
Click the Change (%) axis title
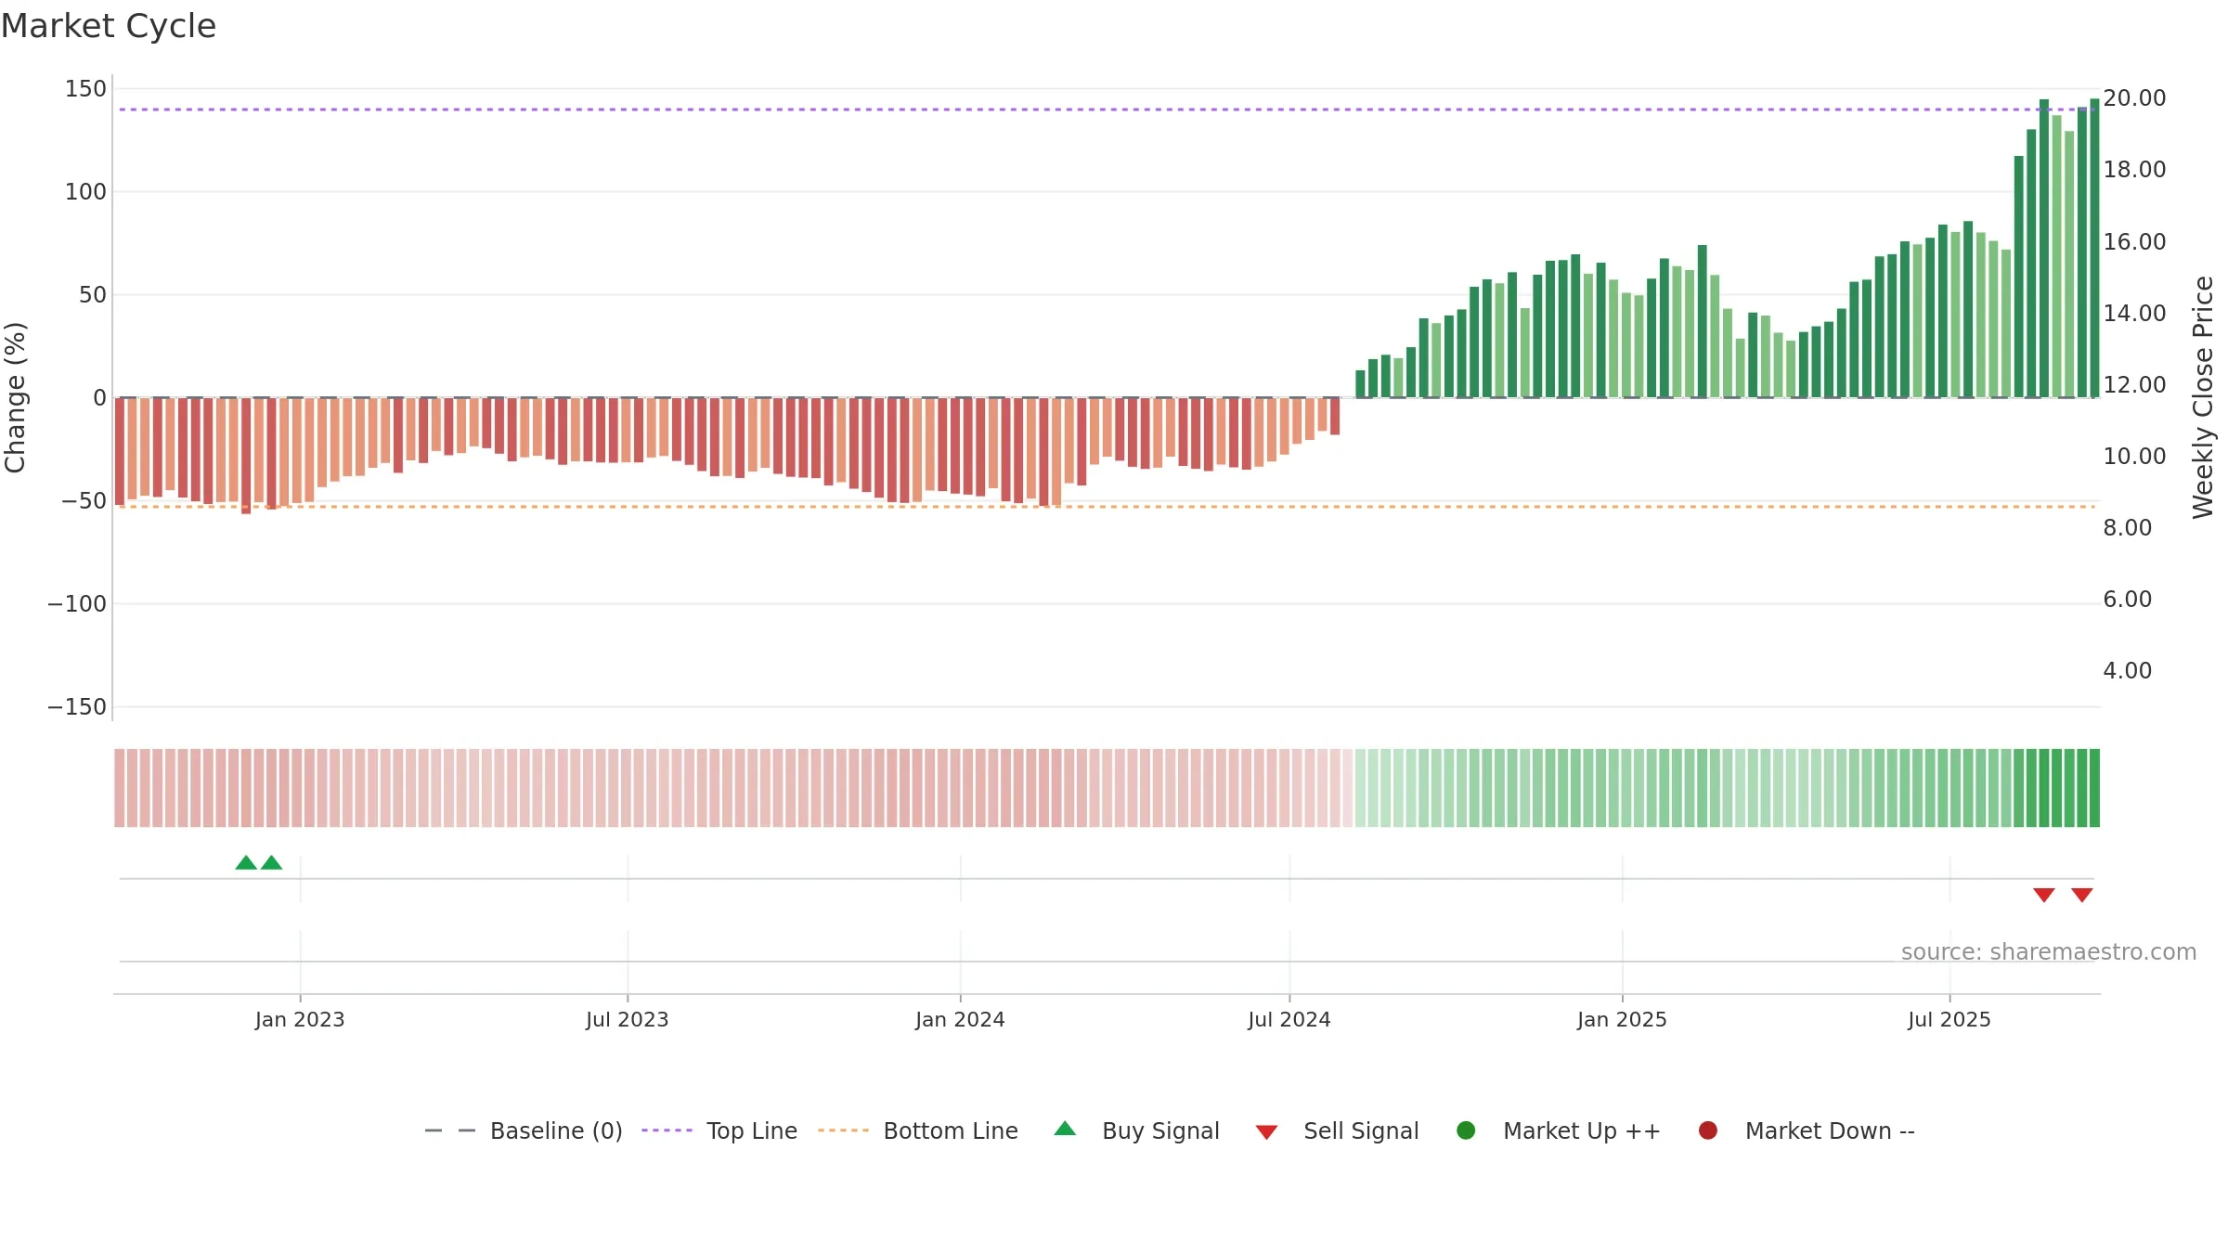[15, 397]
